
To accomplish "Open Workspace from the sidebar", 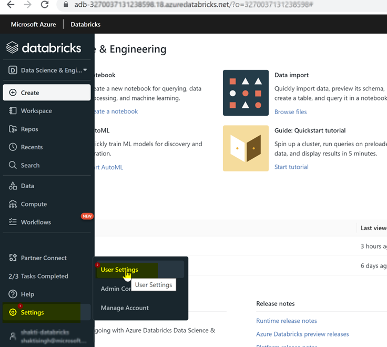I will [x=47, y=111].
